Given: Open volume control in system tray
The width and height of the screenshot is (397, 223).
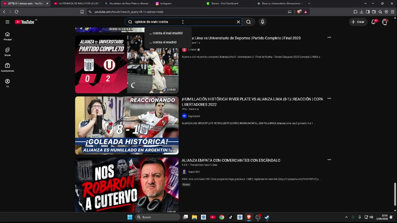Looking at the screenshot, I should click(x=371, y=217).
